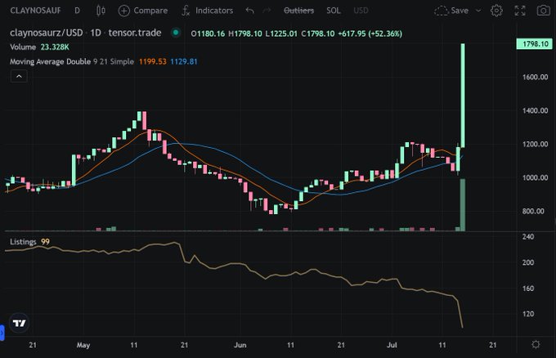
Task: Collapse the indicator legend with the chevron
Action: click(x=19, y=76)
